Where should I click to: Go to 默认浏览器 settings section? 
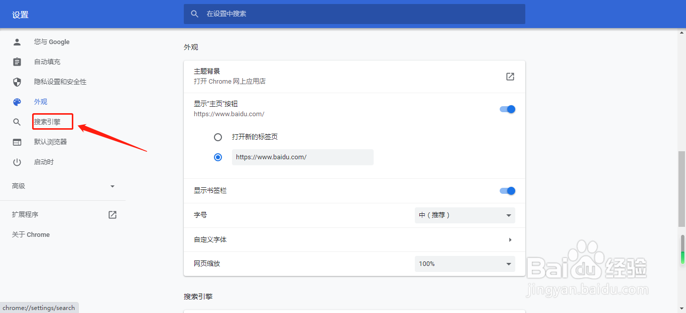tap(50, 142)
